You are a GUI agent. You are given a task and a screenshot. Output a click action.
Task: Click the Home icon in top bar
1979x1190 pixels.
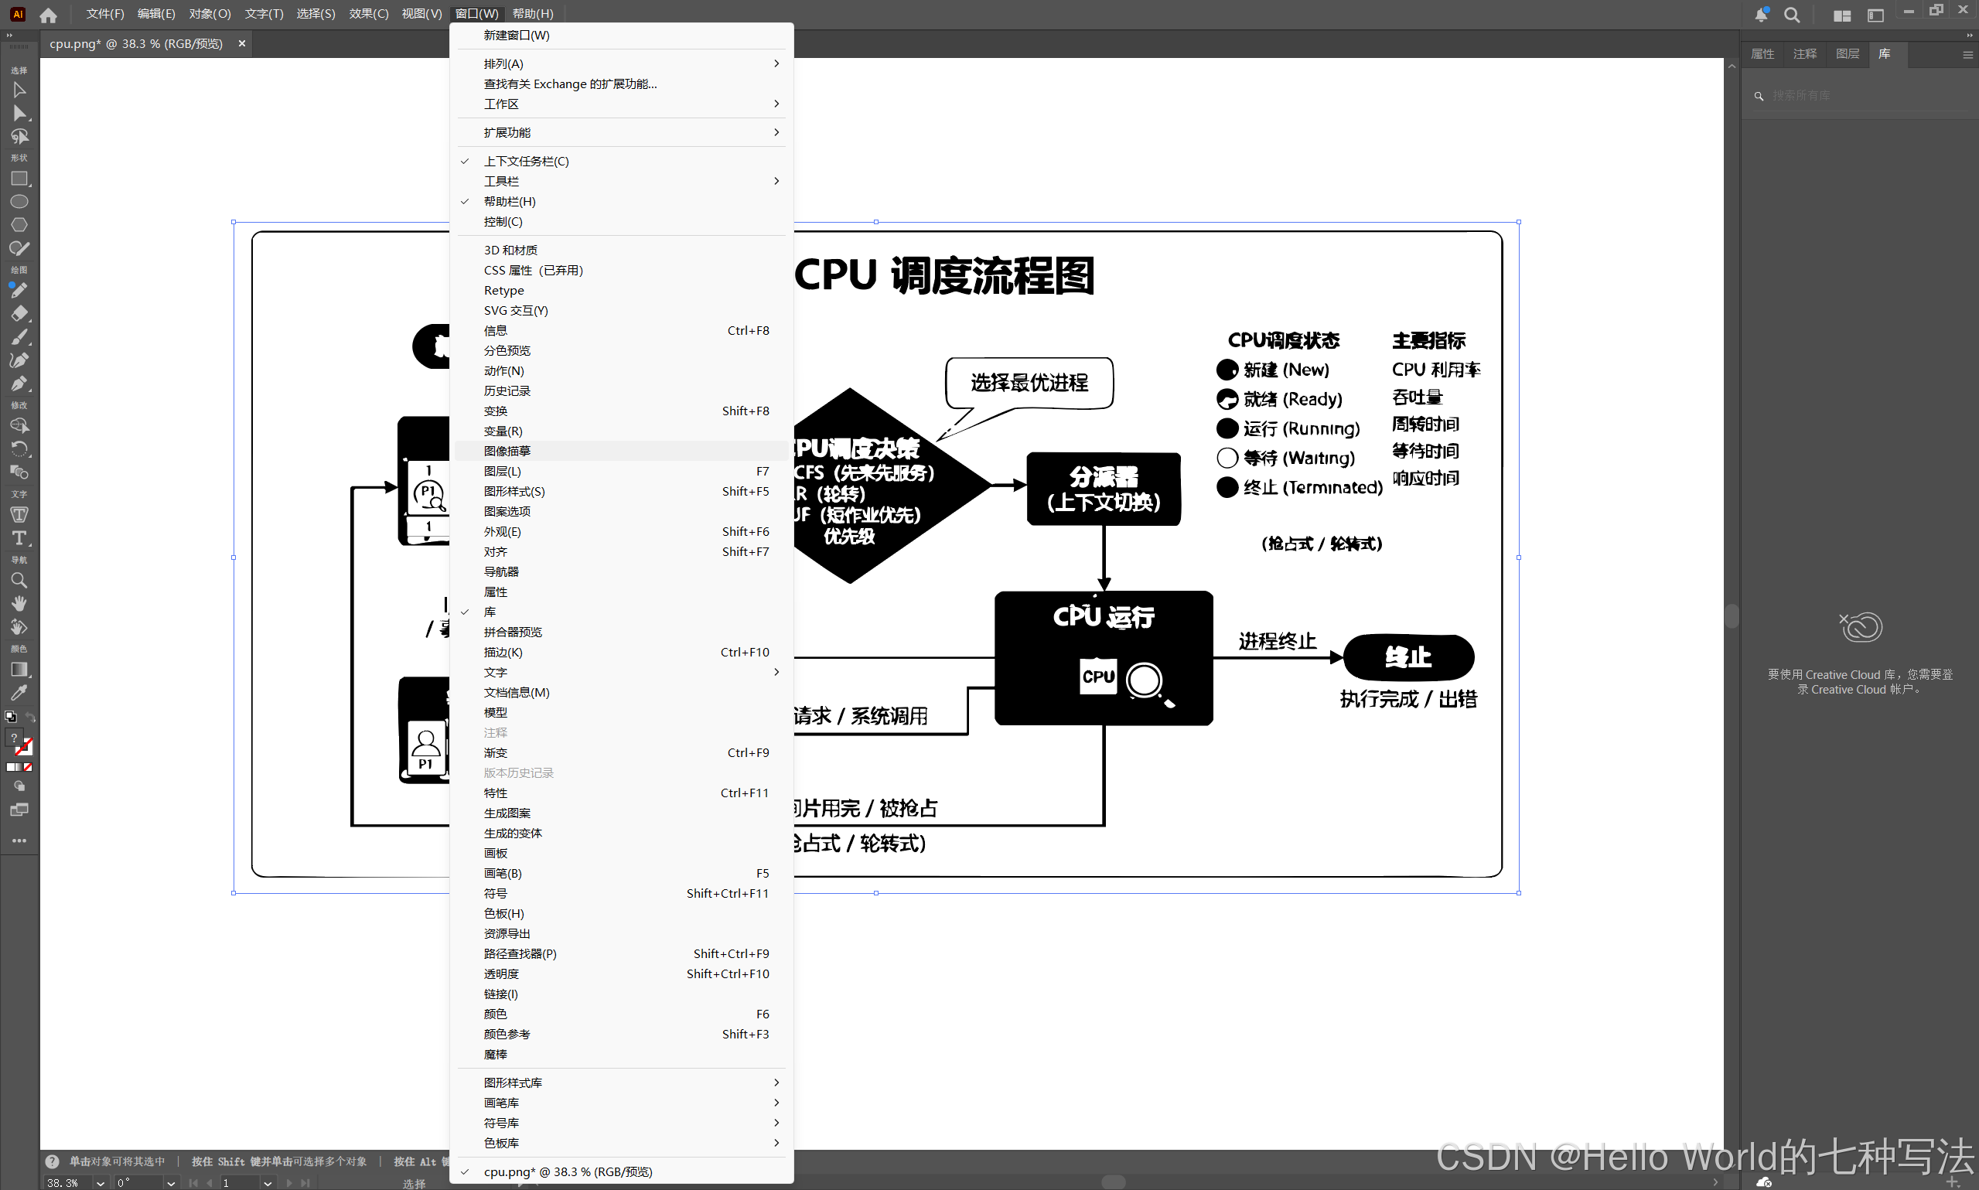click(48, 15)
